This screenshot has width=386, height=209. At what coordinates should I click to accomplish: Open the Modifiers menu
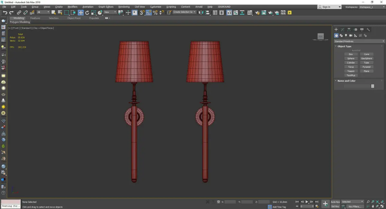pos(72,7)
